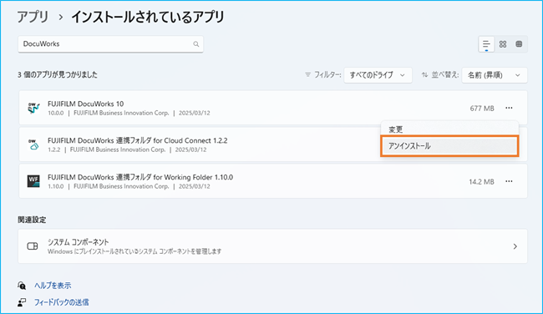Image resolution: width=543 pixels, height=314 pixels.
Task: Click the help icon beside ヘルプを表示
Action: click(22, 286)
